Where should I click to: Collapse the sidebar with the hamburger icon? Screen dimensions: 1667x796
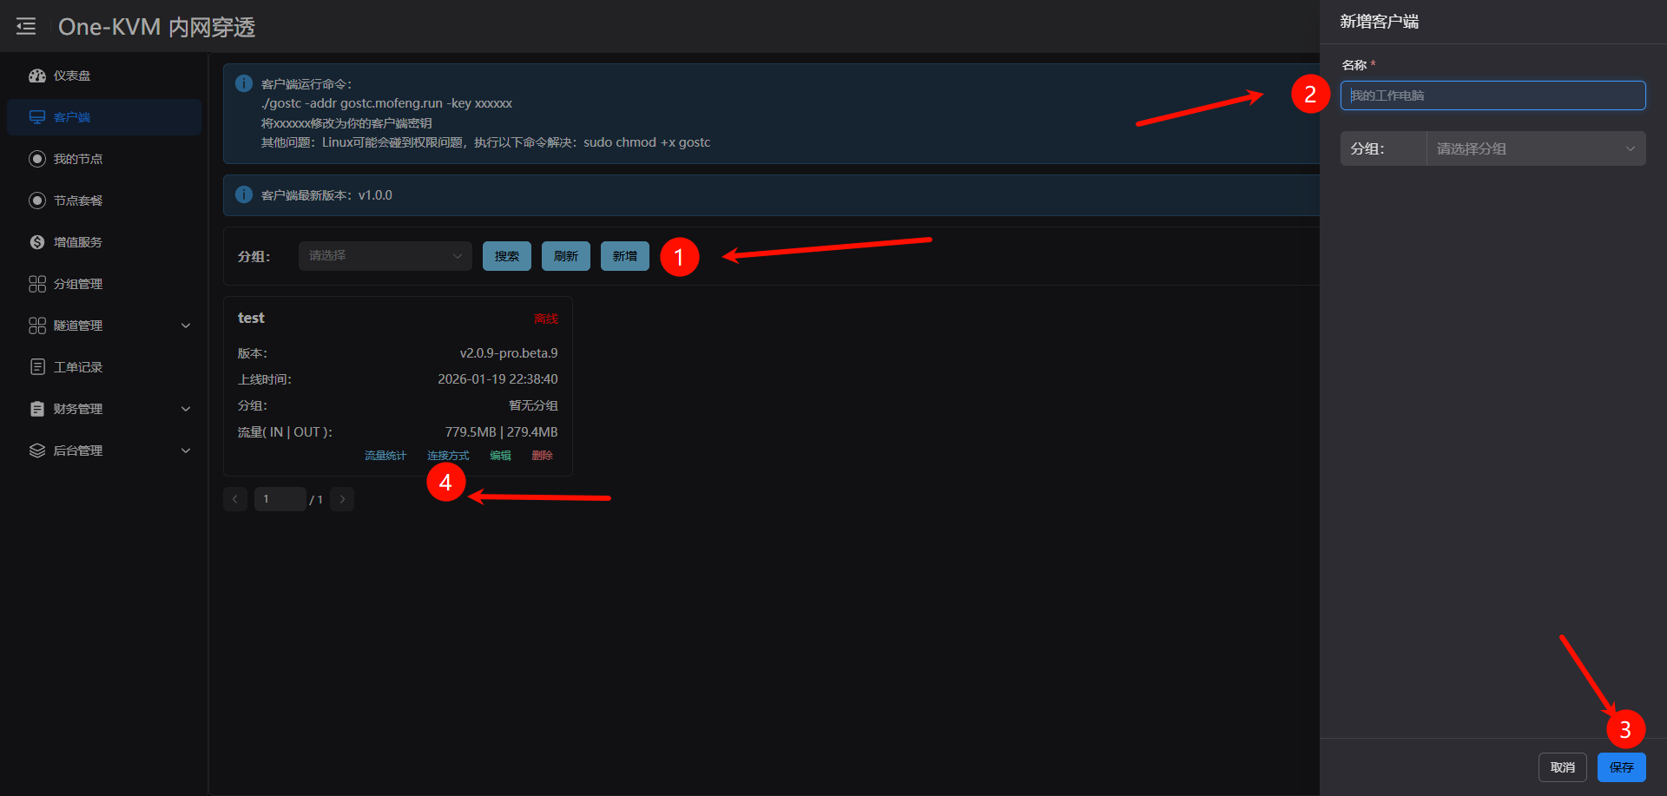pyautogui.click(x=26, y=27)
